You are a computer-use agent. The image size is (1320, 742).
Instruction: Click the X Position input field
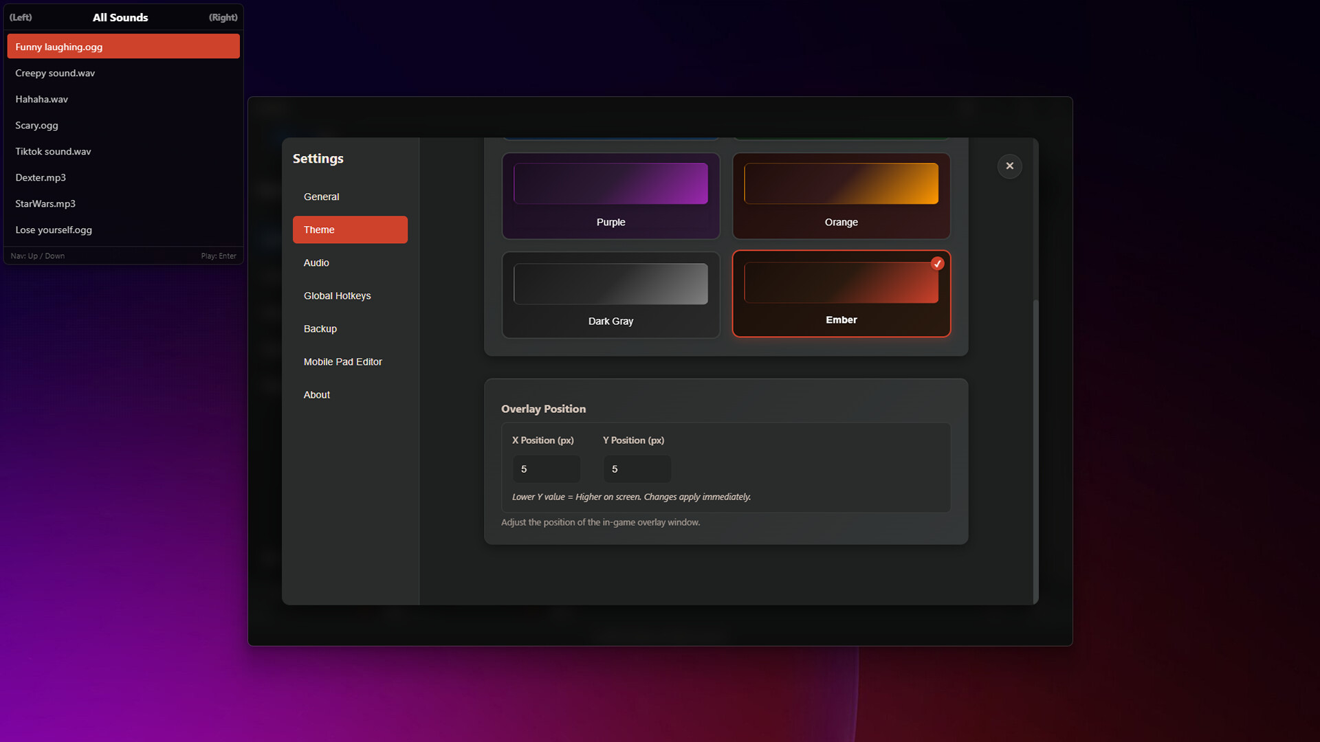click(546, 469)
